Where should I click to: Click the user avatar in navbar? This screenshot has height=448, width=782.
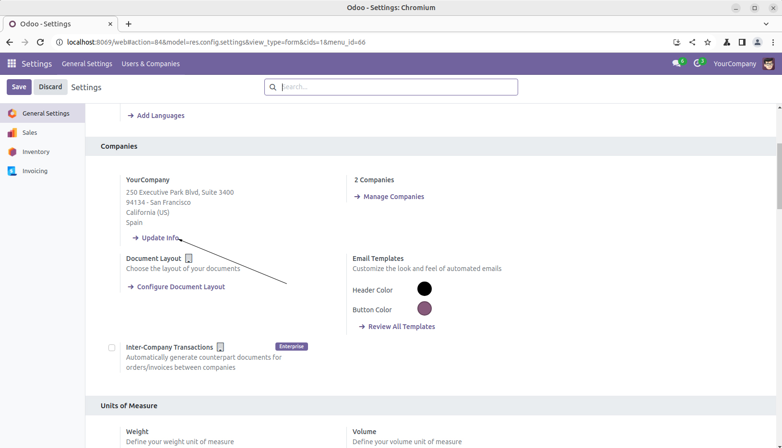[x=769, y=64]
